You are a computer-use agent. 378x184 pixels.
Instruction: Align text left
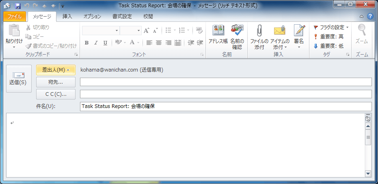point(149,43)
